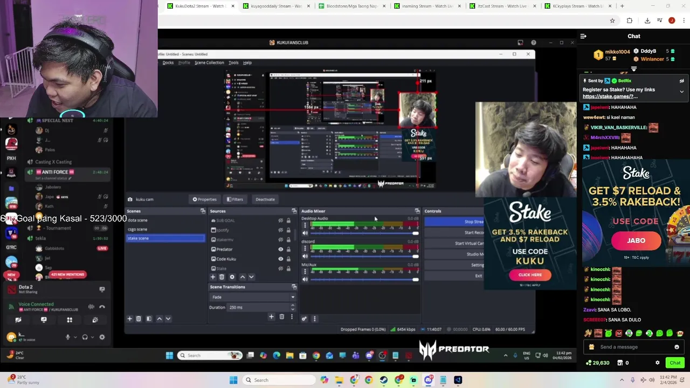Collapse the Kick chat panel

pyautogui.click(x=583, y=36)
